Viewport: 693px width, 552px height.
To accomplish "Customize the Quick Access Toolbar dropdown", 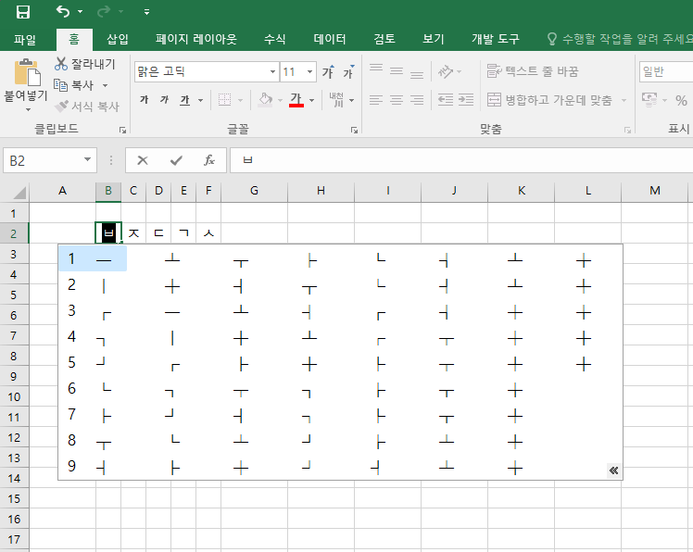I will [x=146, y=12].
